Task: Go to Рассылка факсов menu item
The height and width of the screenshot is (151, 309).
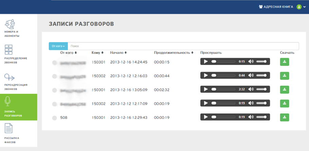Action: 12,140
